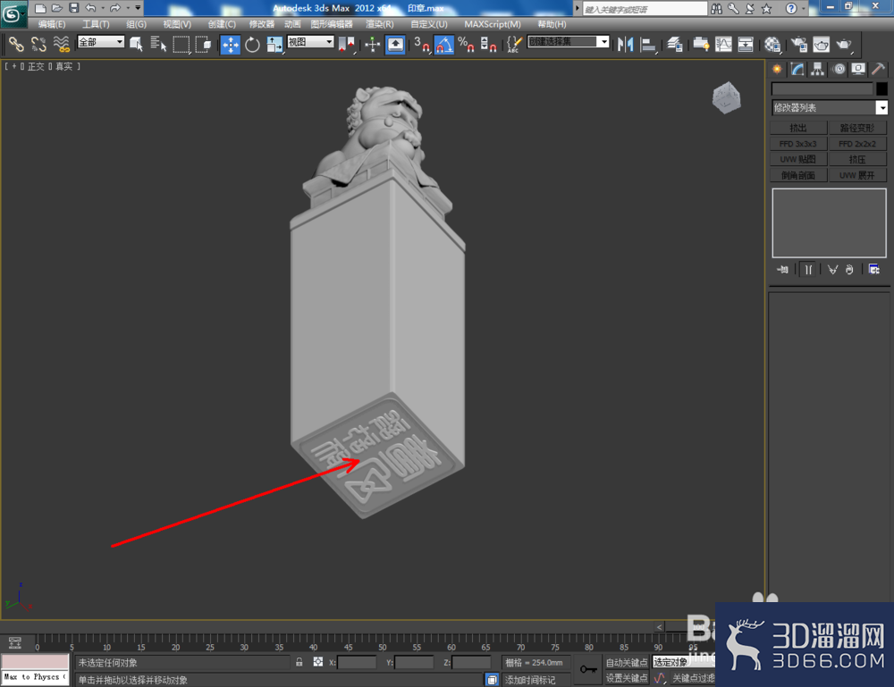Switch to the Utilities hammer tab
Screen dimensions: 894x687
[x=879, y=69]
